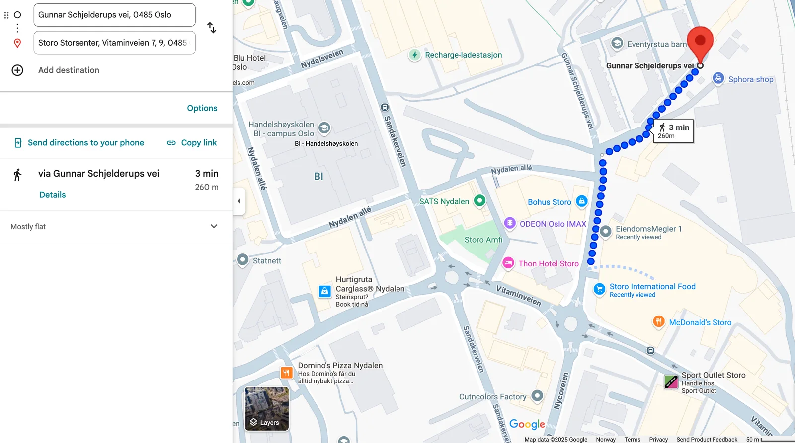Select the Eventyrstua barnehage pin
The image size is (795, 443).
coord(617,43)
